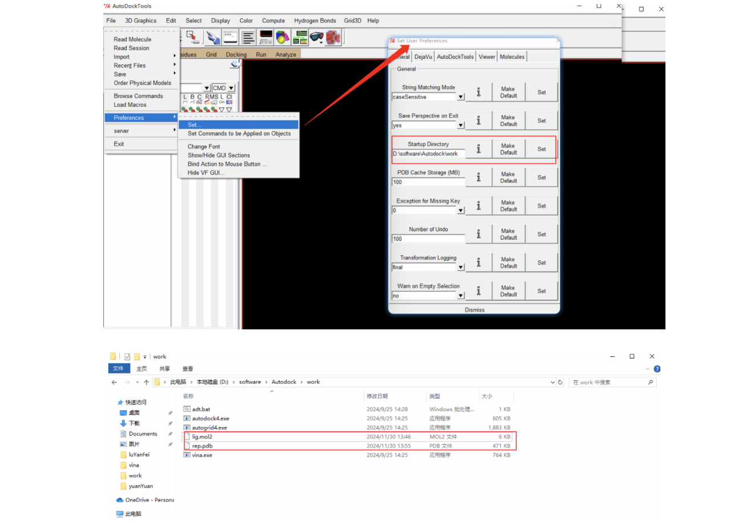The height and width of the screenshot is (532, 747).
Task: Open Save Perspective on Exit dropdown
Action: pos(461,126)
